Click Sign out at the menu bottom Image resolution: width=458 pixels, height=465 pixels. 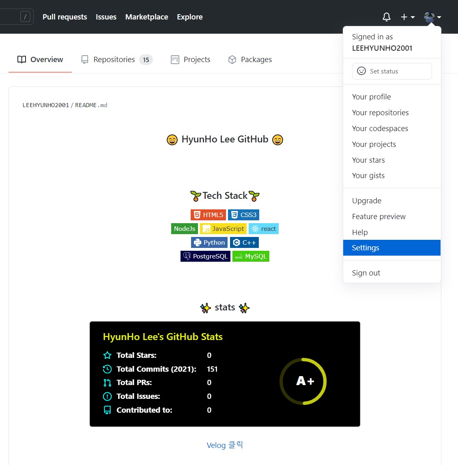click(366, 272)
